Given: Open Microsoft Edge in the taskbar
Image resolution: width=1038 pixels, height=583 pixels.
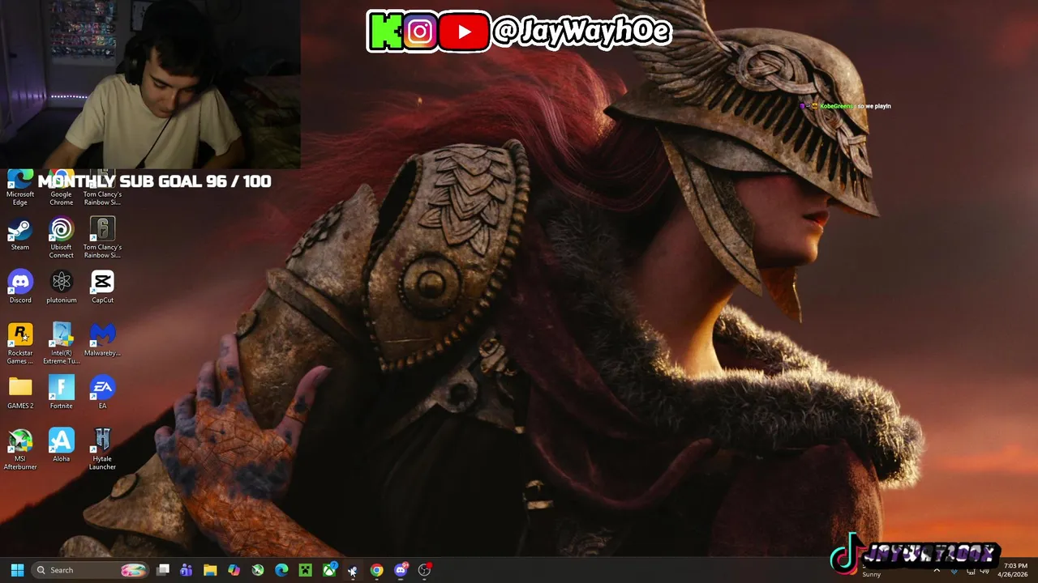Looking at the screenshot, I should (281, 570).
